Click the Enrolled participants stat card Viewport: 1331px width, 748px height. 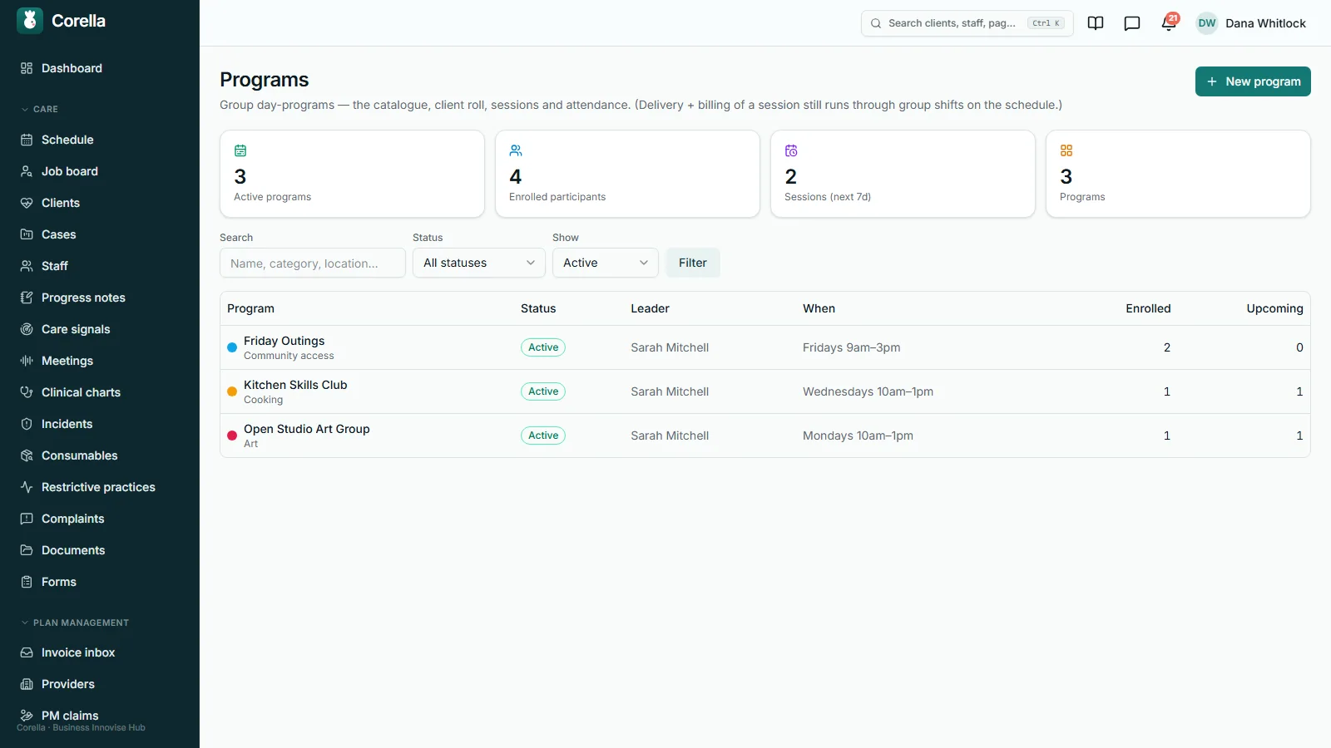(x=627, y=174)
